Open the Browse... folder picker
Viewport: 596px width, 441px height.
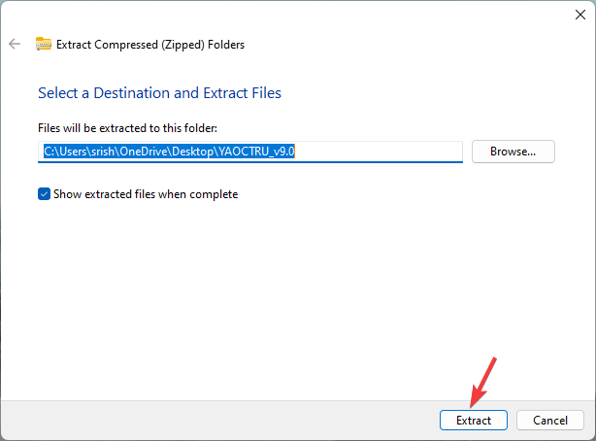click(x=513, y=152)
